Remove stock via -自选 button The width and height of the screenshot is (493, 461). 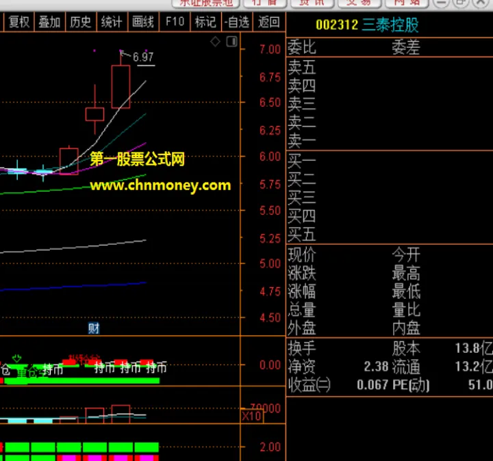click(237, 22)
